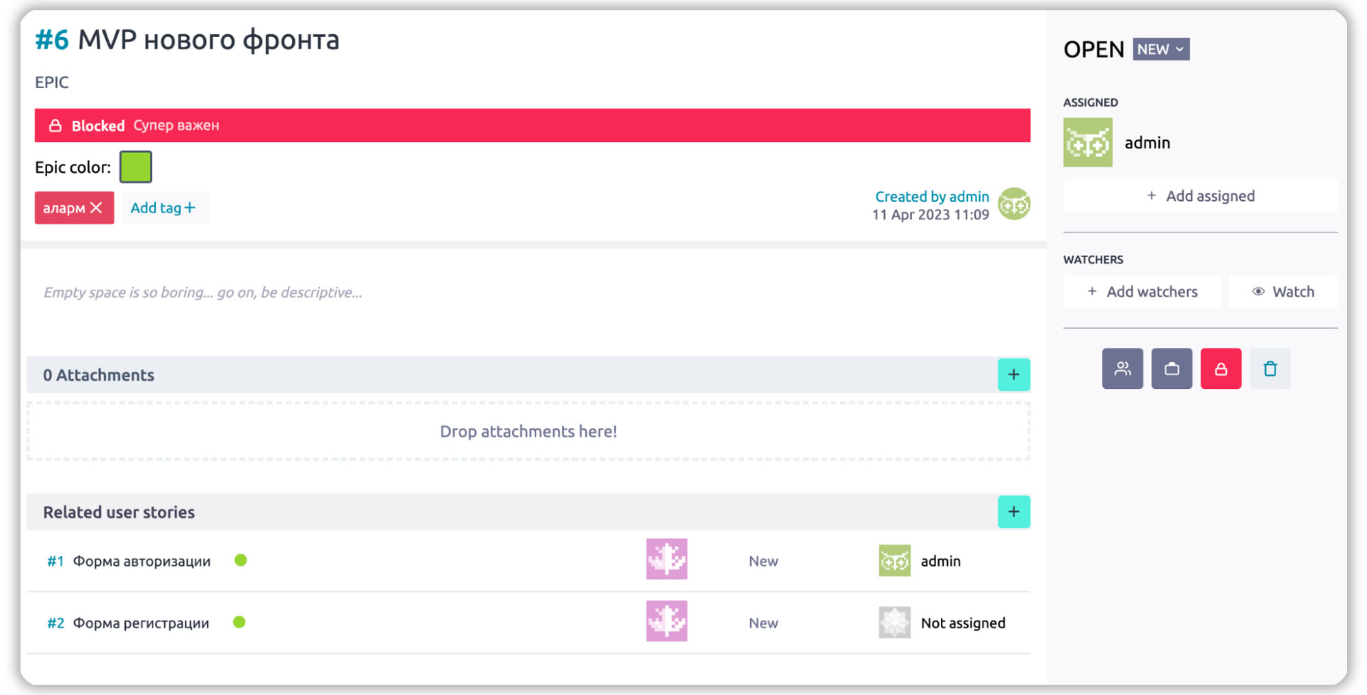Click Add watchers button
Image resolution: width=1367 pixels, height=695 pixels.
coord(1142,292)
